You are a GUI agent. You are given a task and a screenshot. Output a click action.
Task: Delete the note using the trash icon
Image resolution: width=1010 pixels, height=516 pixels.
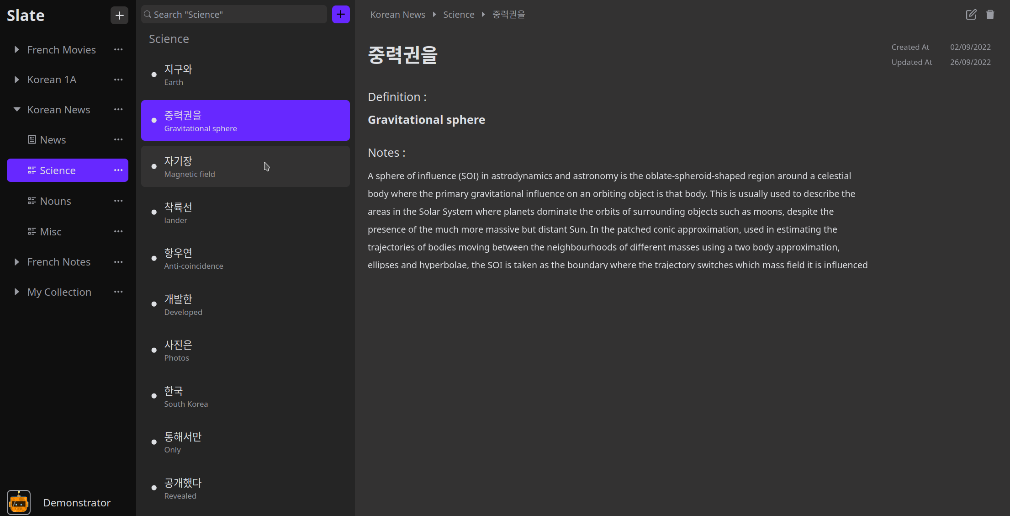pos(990,14)
